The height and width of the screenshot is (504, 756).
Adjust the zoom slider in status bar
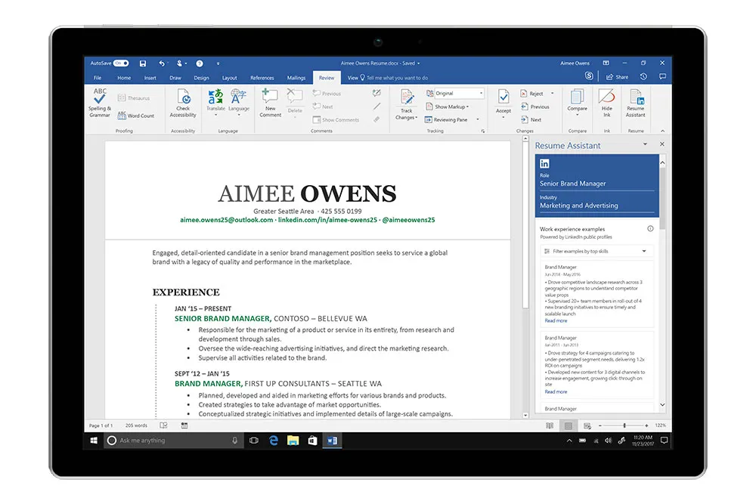tap(624, 426)
